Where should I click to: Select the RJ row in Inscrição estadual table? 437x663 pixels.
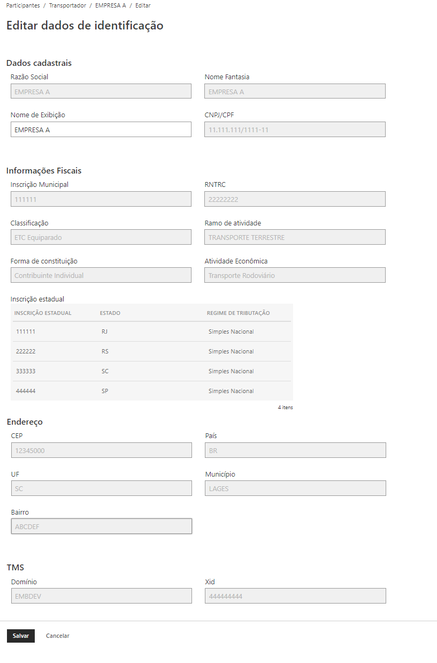(152, 331)
